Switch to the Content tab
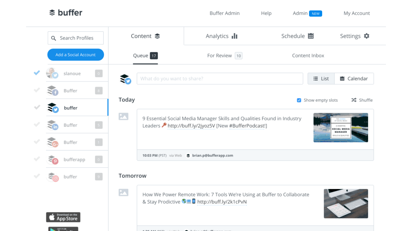This screenshot has width=412, height=231. click(146, 36)
